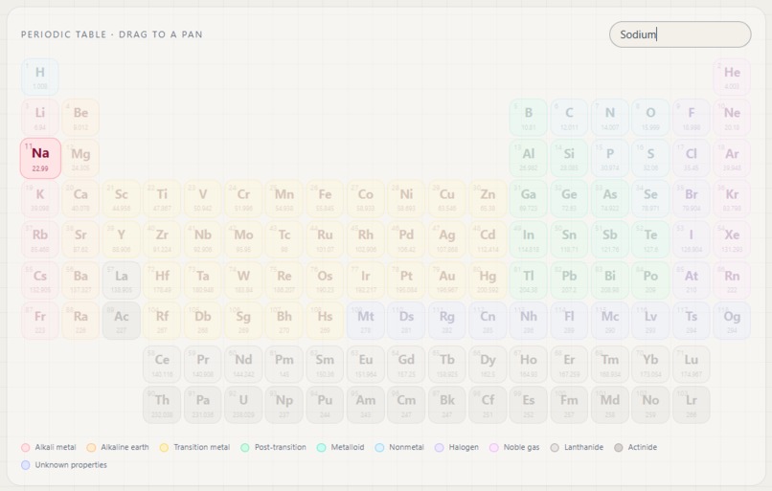
Task: Click the Ca calcium tile
Action: click(x=80, y=199)
